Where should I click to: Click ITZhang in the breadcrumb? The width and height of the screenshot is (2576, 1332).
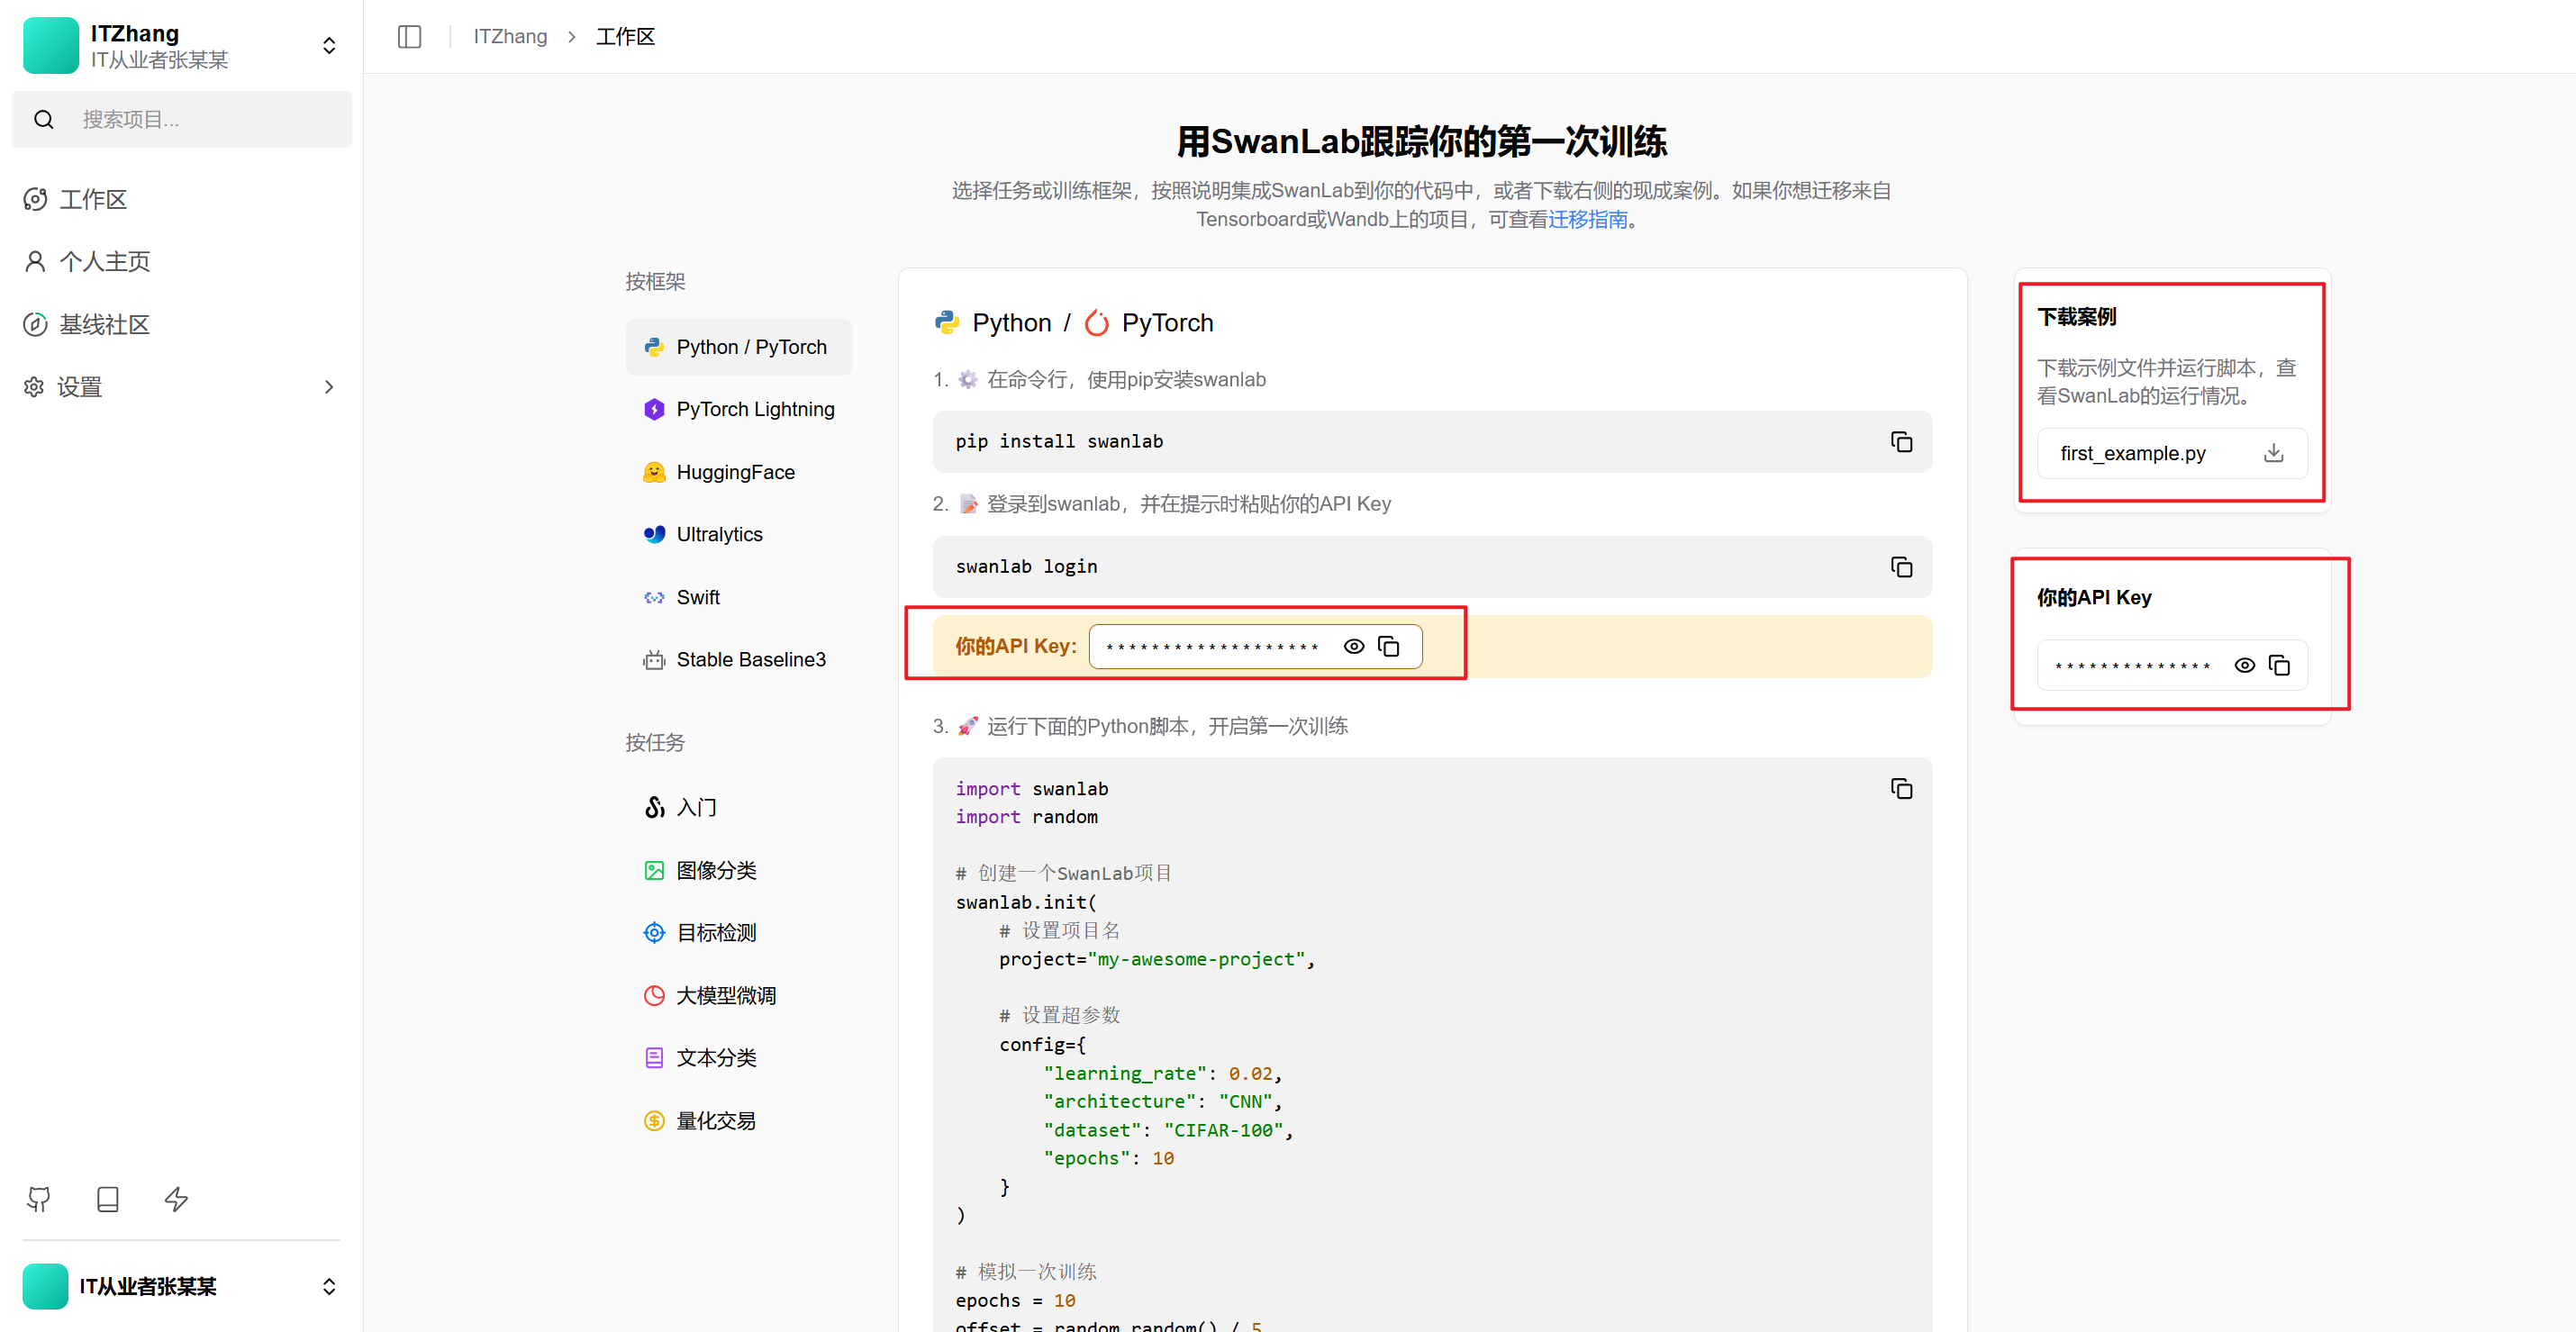510,37
